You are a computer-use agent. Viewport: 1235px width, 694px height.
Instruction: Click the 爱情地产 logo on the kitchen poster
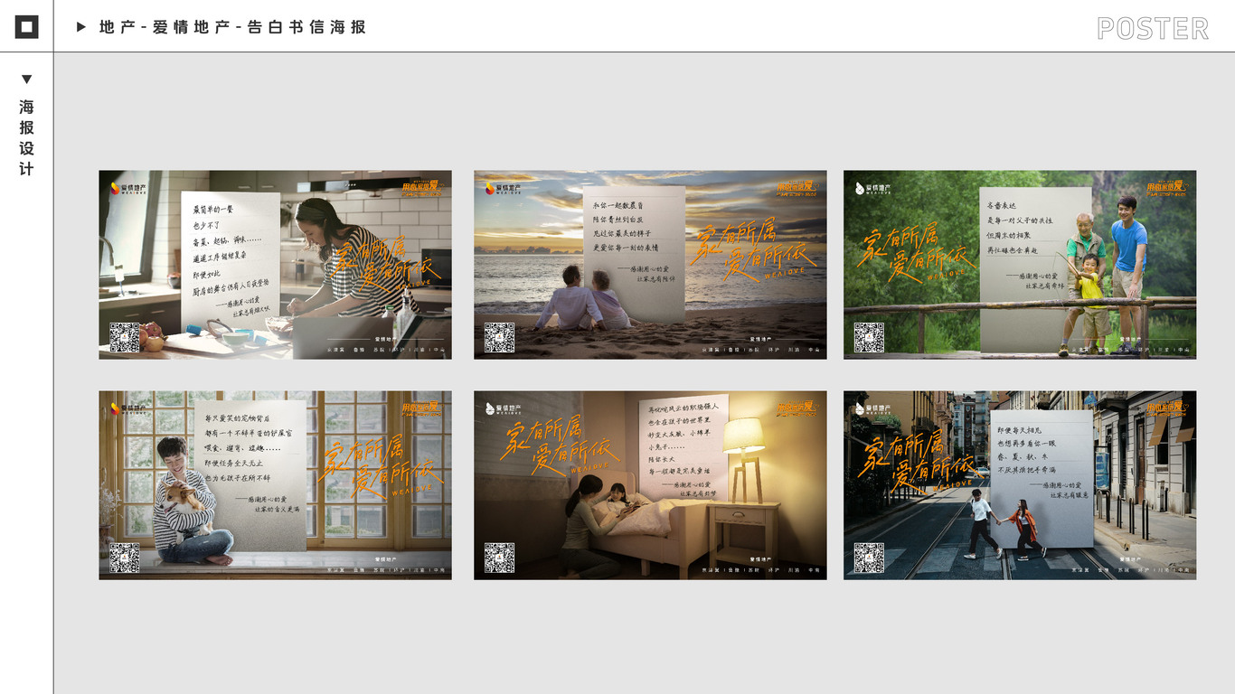click(128, 189)
